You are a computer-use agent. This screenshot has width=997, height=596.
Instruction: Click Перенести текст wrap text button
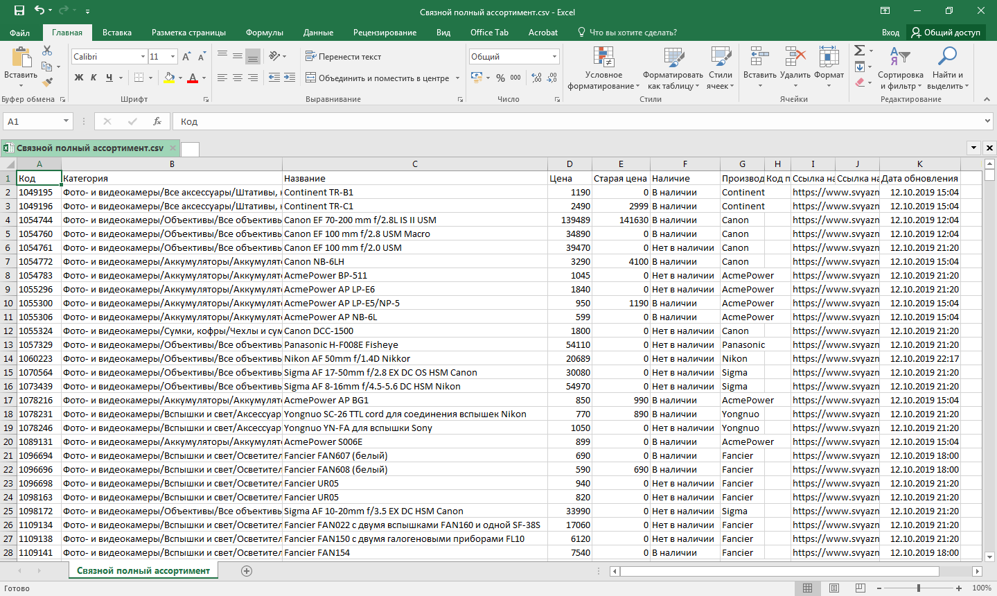[344, 57]
